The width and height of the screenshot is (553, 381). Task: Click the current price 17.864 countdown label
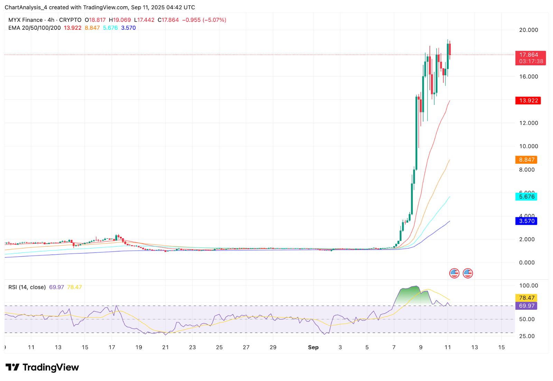(x=531, y=58)
